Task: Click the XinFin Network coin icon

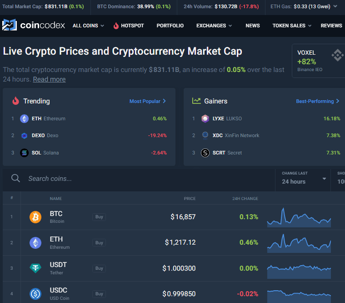Action: (x=205, y=135)
